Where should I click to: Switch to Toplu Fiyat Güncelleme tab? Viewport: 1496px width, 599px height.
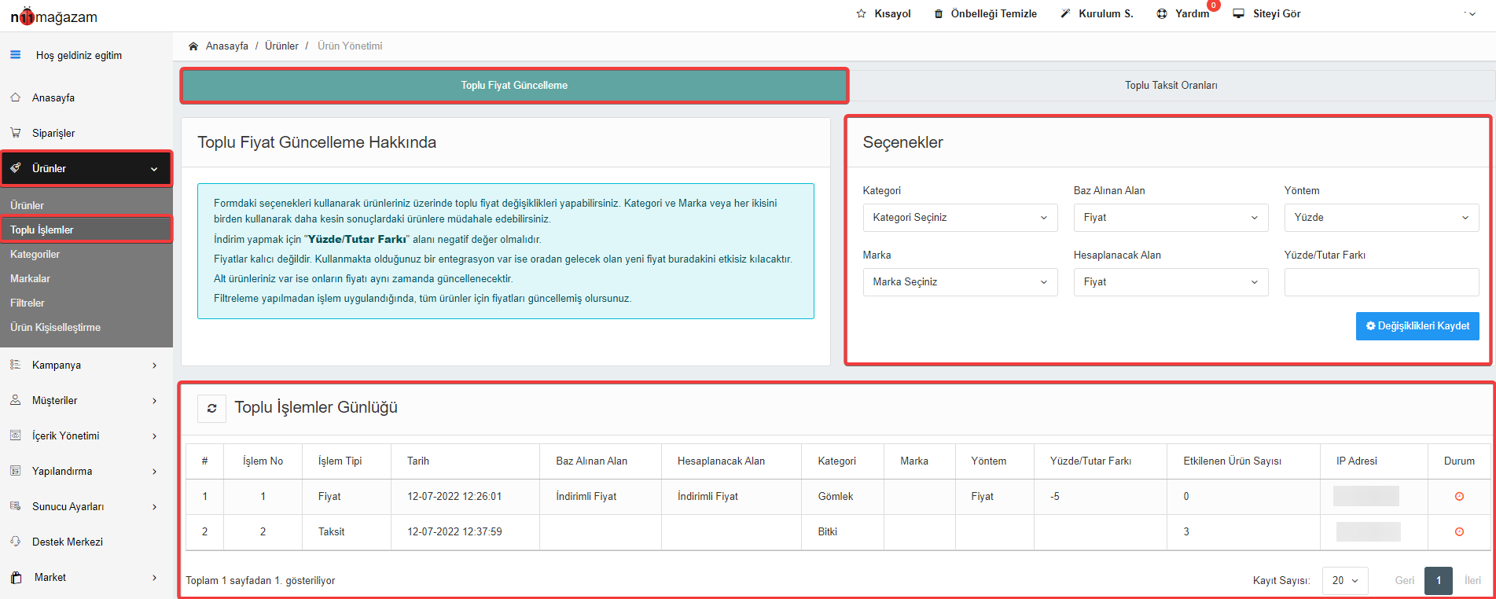tap(514, 86)
